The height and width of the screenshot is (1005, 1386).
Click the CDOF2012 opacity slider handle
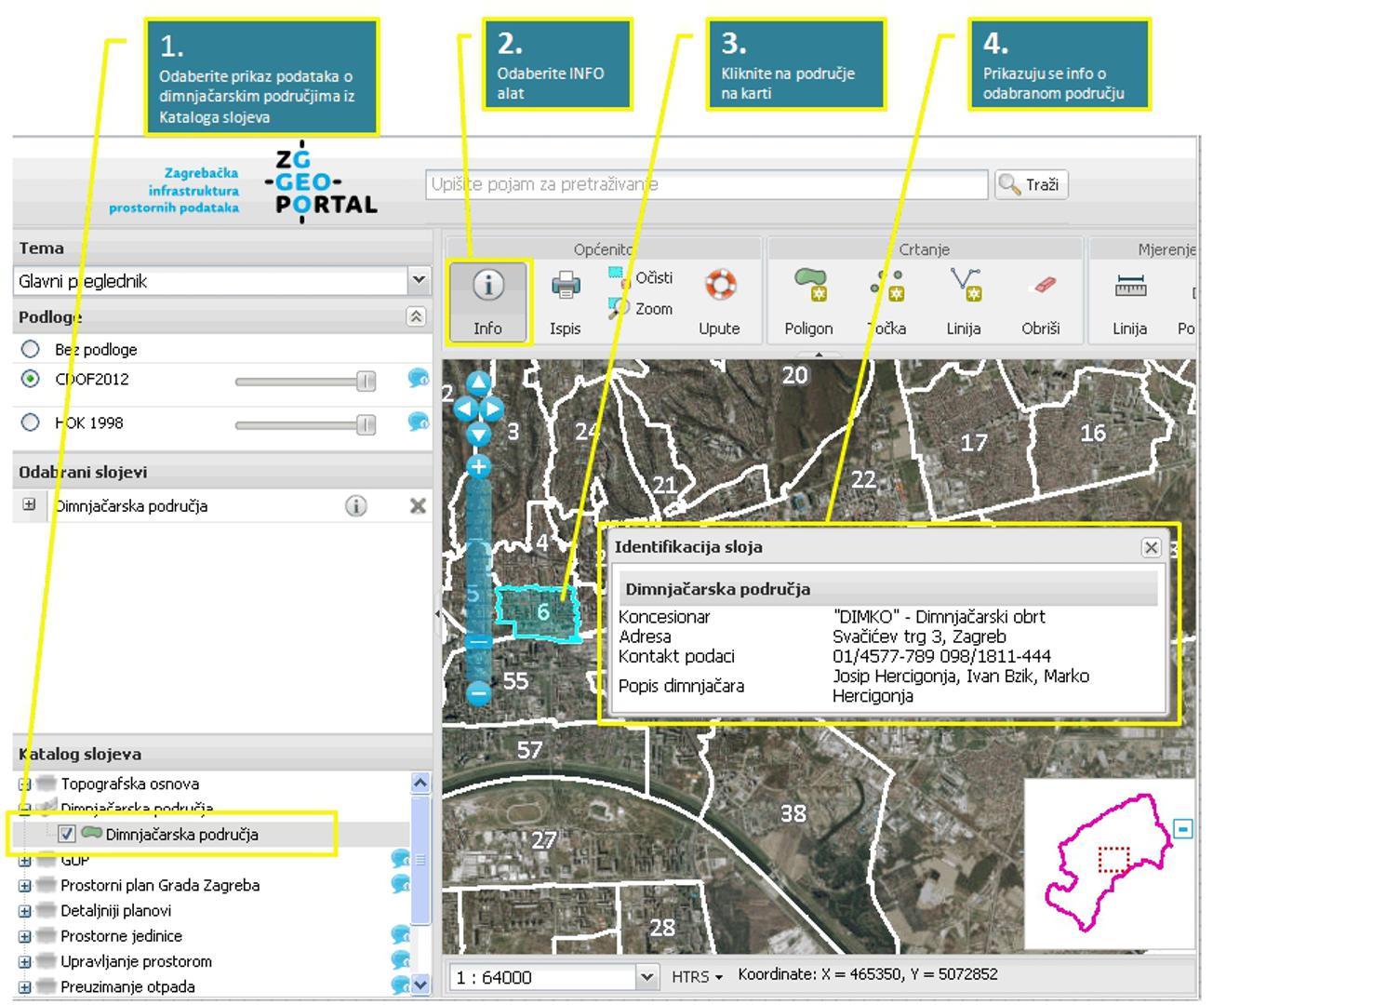tap(366, 381)
